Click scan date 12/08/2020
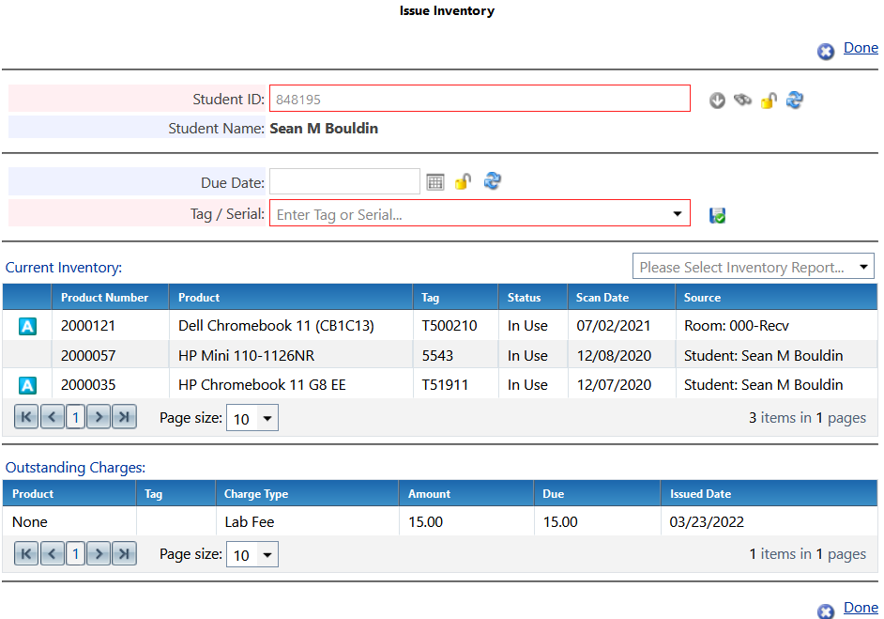The image size is (884, 619). pos(614,355)
